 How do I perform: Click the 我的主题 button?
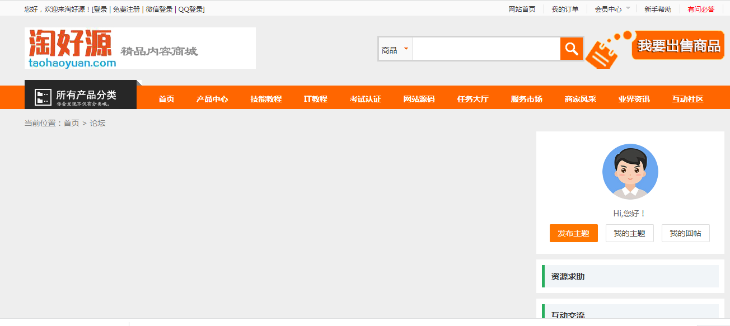(629, 233)
